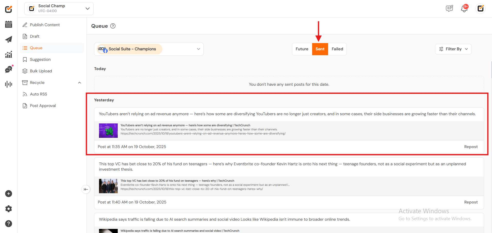Switch to the Future tab
Viewport: 492px width, 233px height.
pyautogui.click(x=302, y=49)
